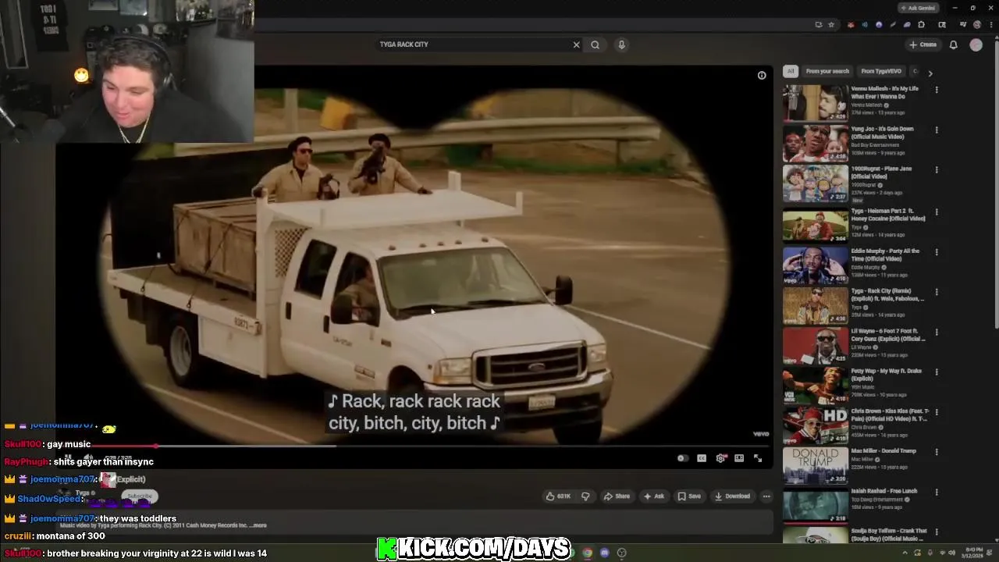Open 1900Rugrat Plane Jane video thumbnail
This screenshot has width=999, height=562.
(816, 183)
